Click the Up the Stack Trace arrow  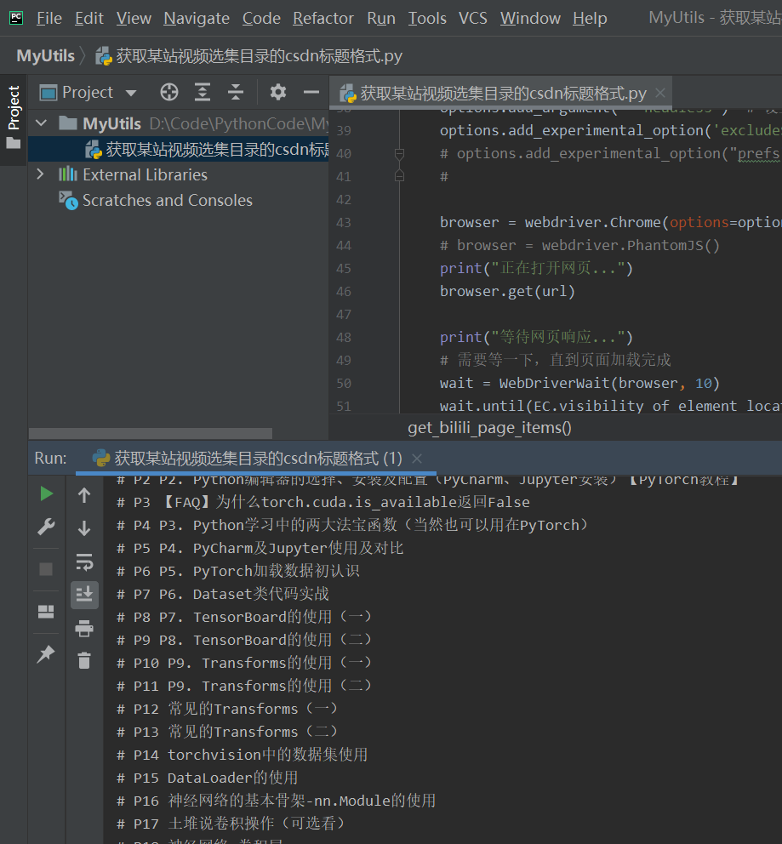pyautogui.click(x=84, y=495)
